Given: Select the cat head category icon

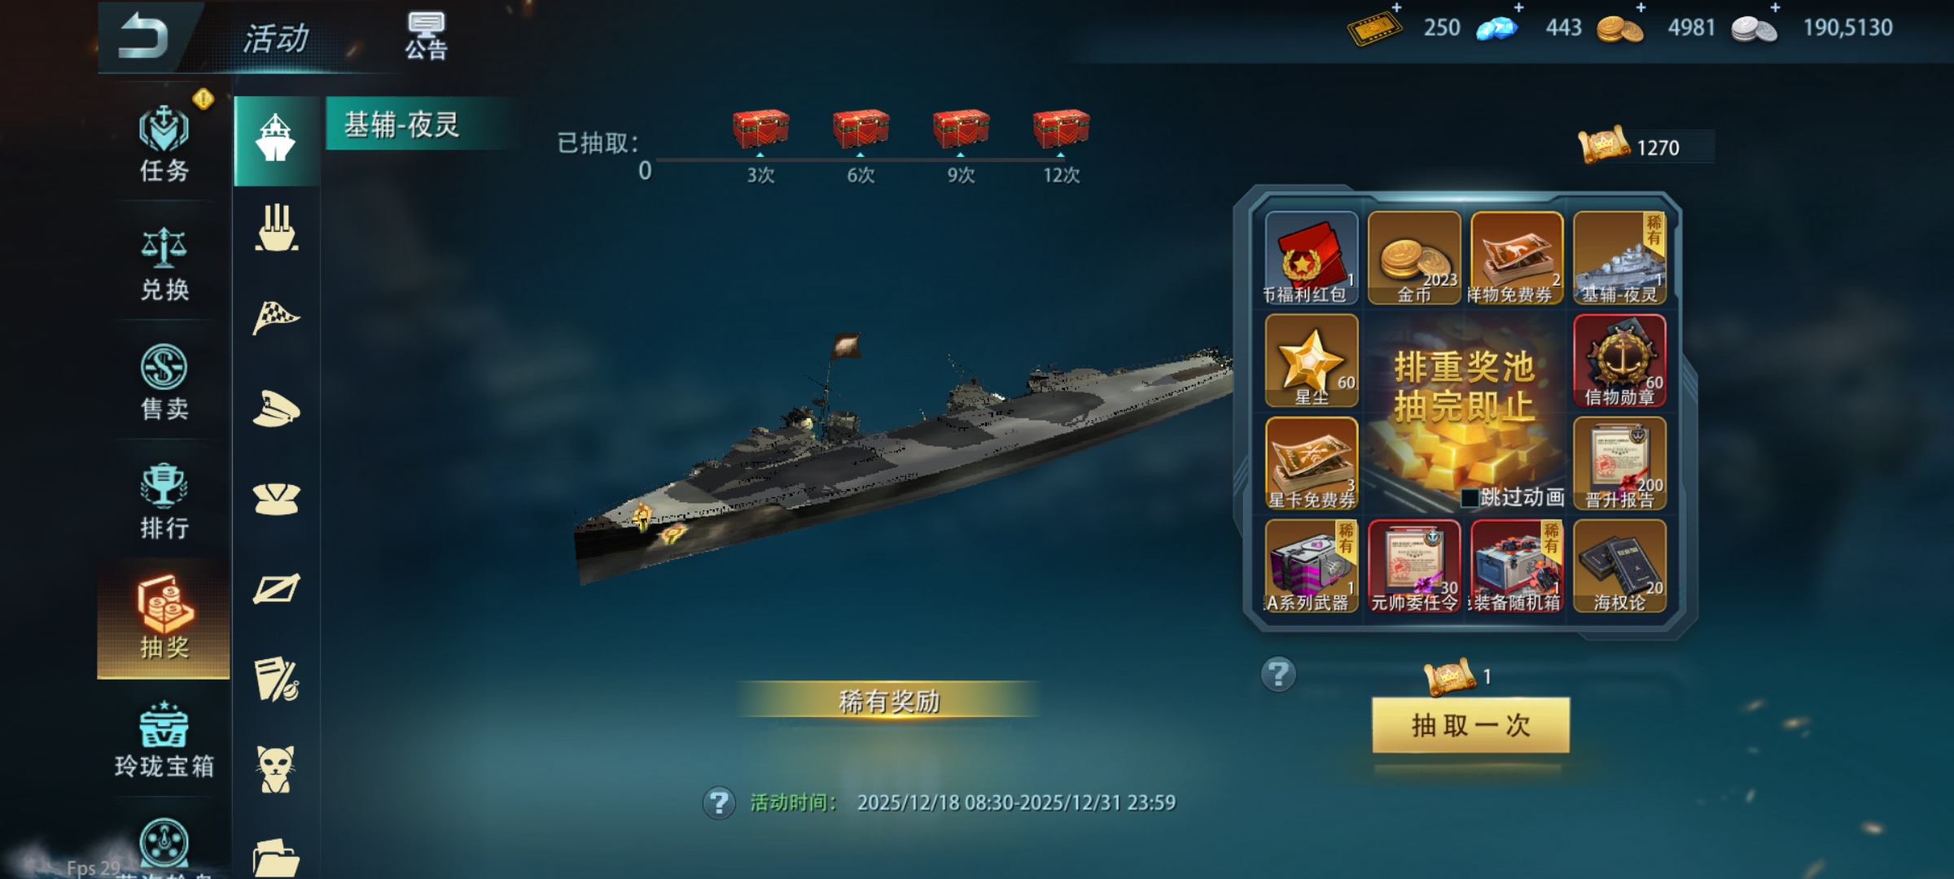Looking at the screenshot, I should tap(276, 768).
